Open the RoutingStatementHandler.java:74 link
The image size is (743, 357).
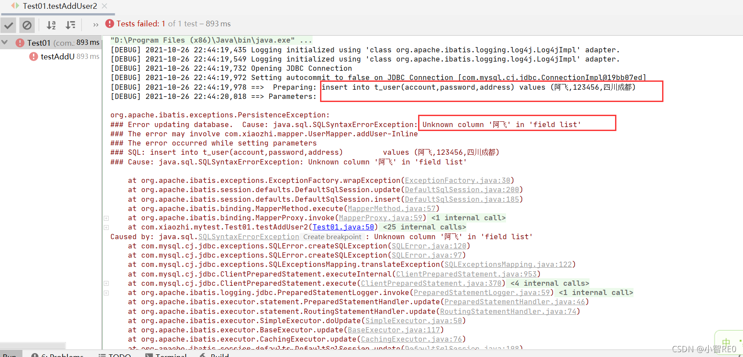coord(508,312)
